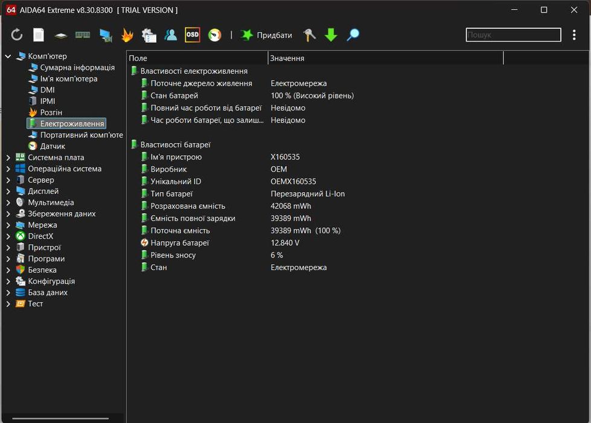Viewport: 591px width, 423px height.
Task: Select Електроживлення tree item
Action: tap(66, 123)
